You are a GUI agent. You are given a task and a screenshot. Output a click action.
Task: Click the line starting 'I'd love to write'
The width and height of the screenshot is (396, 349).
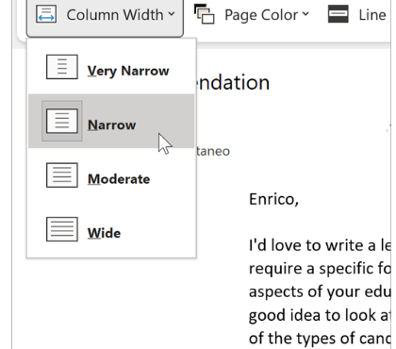320,245
